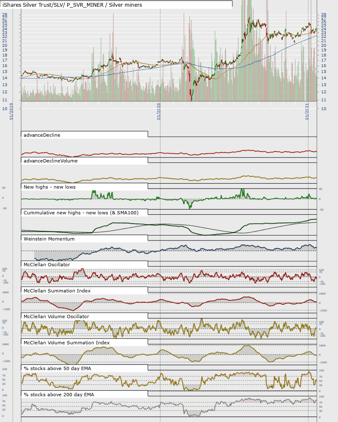This screenshot has height=422, width=338.
Task: Click Cummulative new highs - new lows label
Action: point(81,213)
